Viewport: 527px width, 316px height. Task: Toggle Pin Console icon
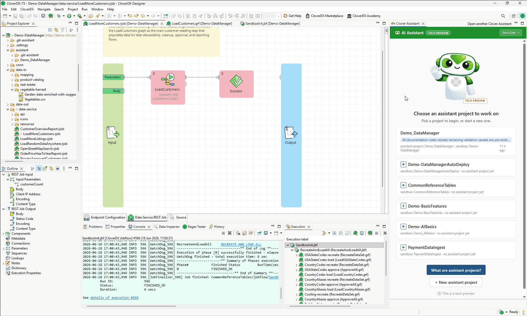(259, 233)
